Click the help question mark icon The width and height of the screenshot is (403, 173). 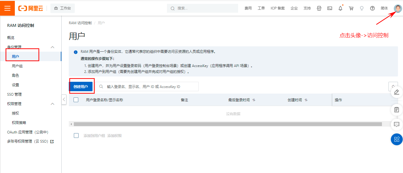click(372, 8)
